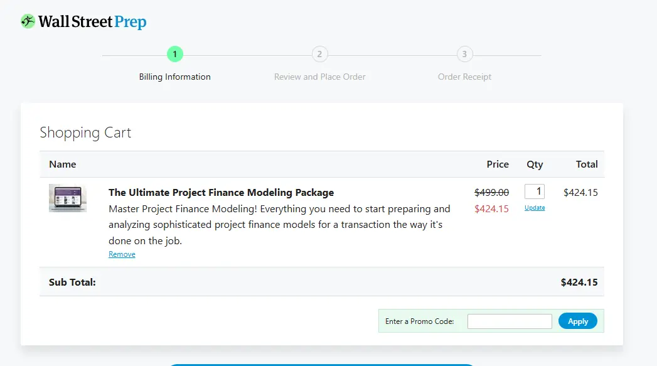The width and height of the screenshot is (657, 366).
Task: Click the step 3 circle indicator
Action: [464, 54]
